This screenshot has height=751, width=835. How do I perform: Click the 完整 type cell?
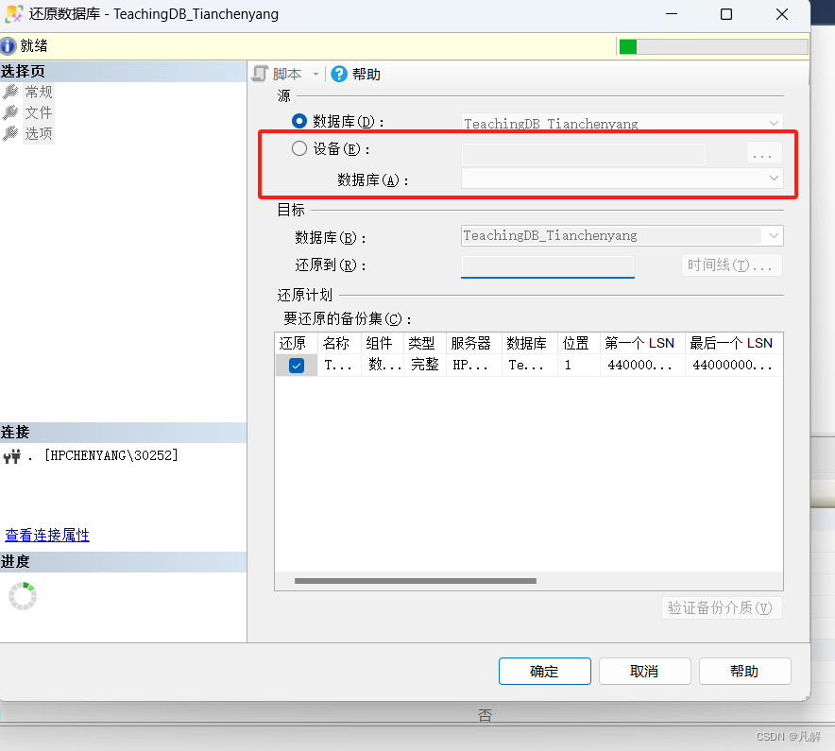click(424, 365)
